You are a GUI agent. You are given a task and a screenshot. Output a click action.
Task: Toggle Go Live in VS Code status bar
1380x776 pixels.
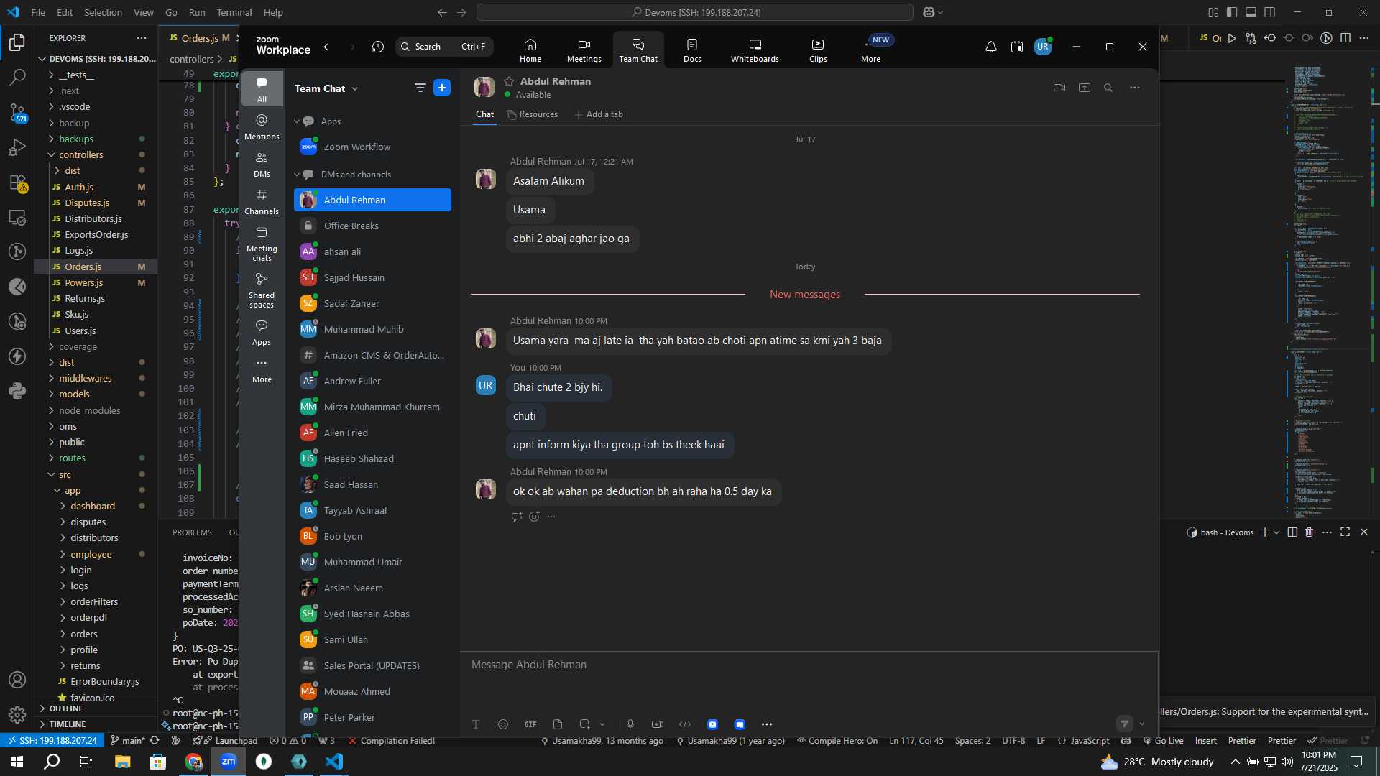tap(1164, 741)
